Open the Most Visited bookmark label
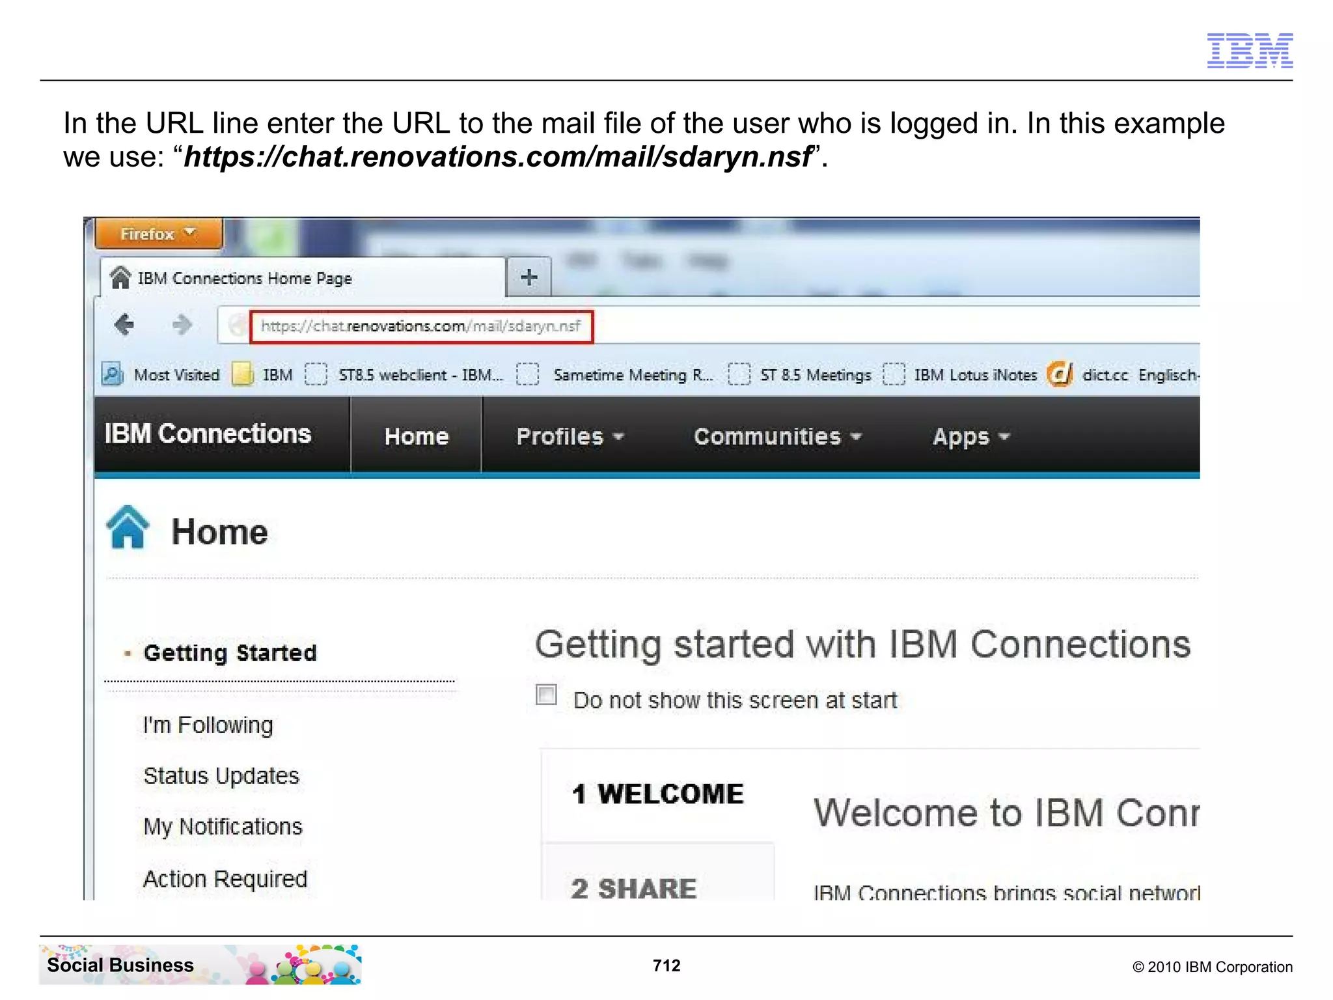 click(176, 375)
